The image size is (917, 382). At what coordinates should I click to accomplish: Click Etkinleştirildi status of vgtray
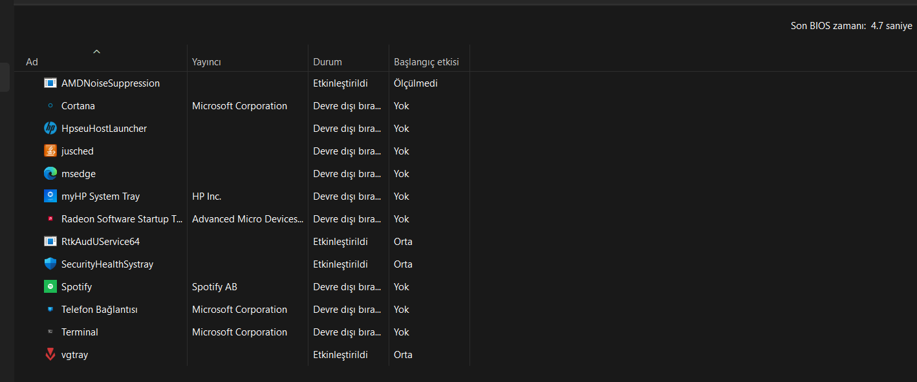tap(340, 355)
